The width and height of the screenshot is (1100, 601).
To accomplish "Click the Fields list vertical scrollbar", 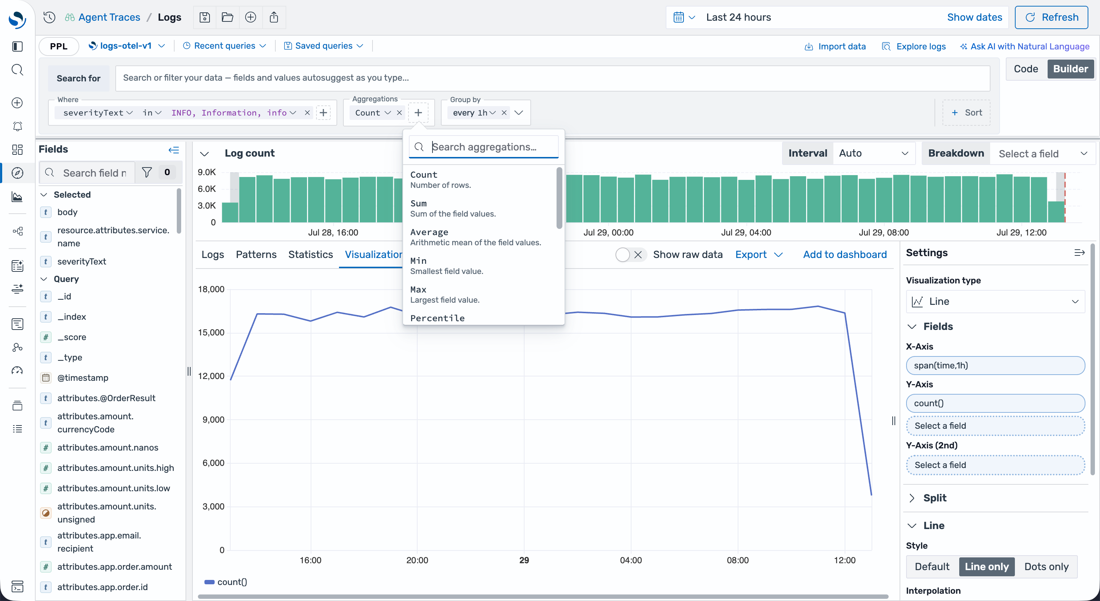I will pyautogui.click(x=179, y=211).
